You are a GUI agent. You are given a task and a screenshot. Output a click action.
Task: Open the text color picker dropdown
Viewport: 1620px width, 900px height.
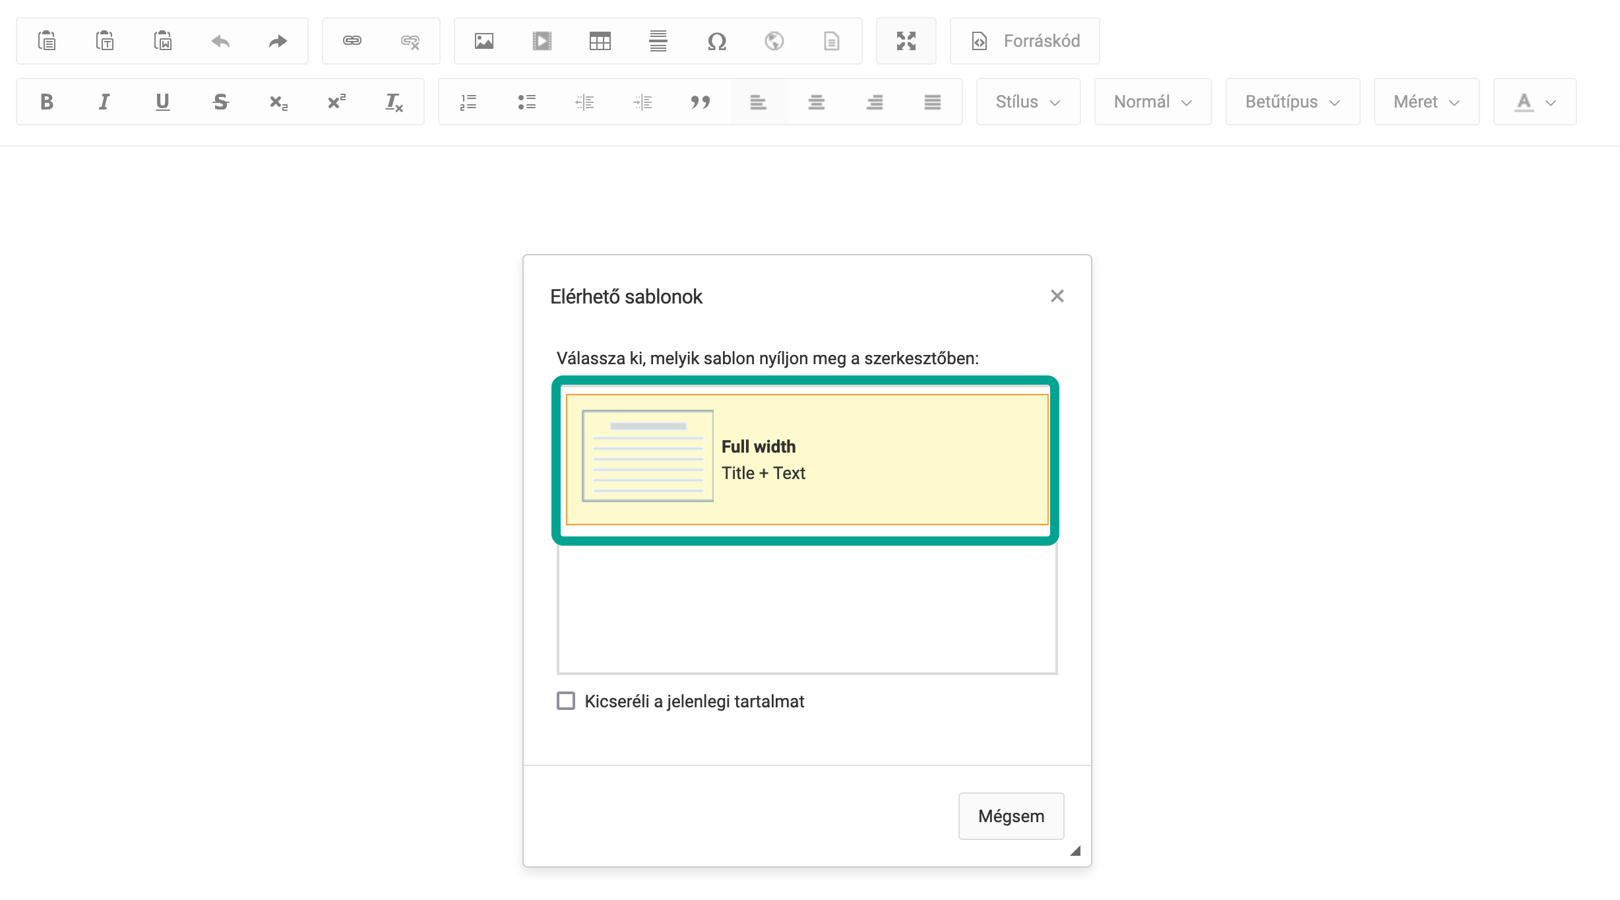coord(1535,102)
